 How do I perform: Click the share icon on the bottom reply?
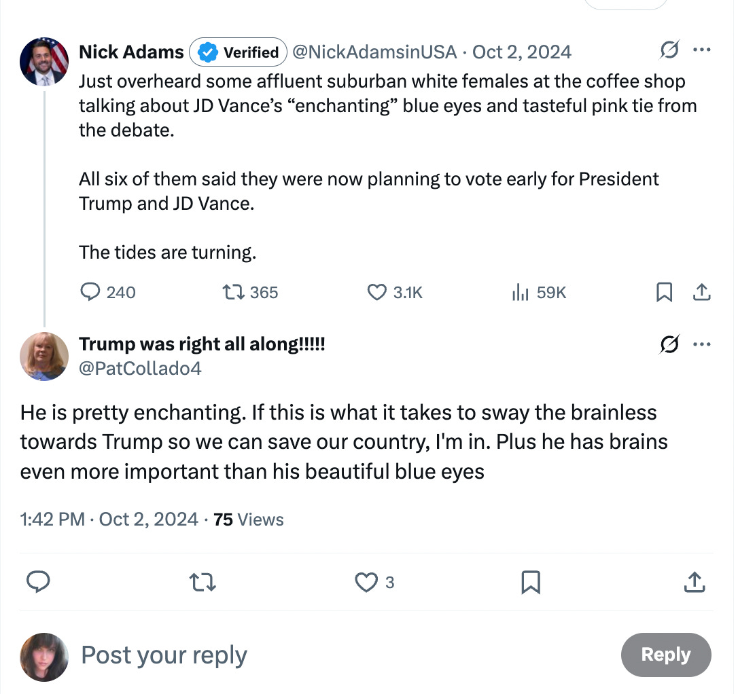(x=695, y=582)
